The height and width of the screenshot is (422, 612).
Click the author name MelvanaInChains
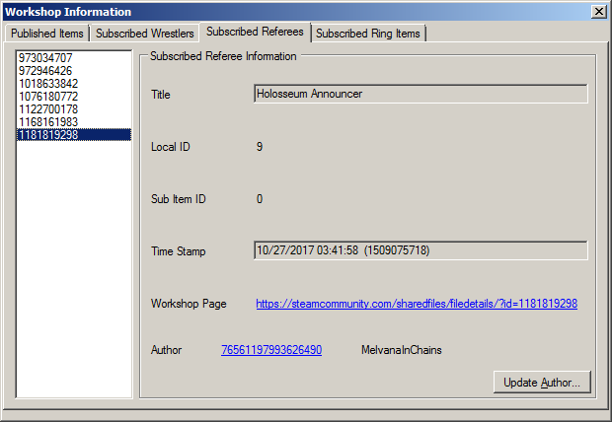pos(403,350)
